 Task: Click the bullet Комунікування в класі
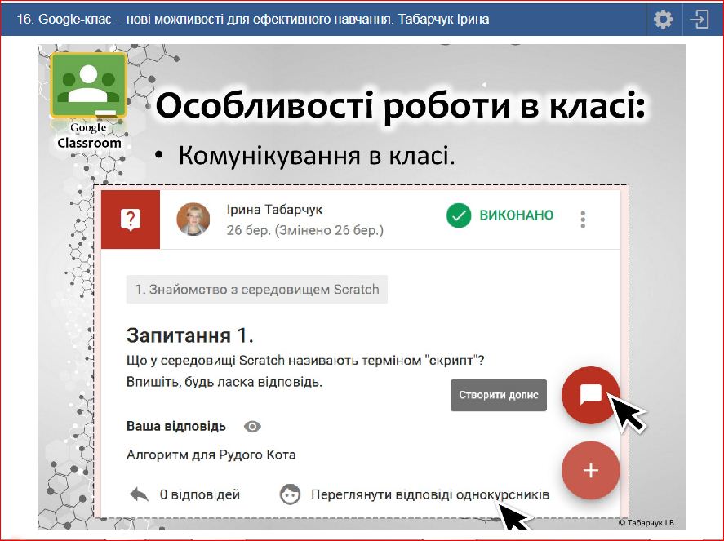click(x=317, y=156)
